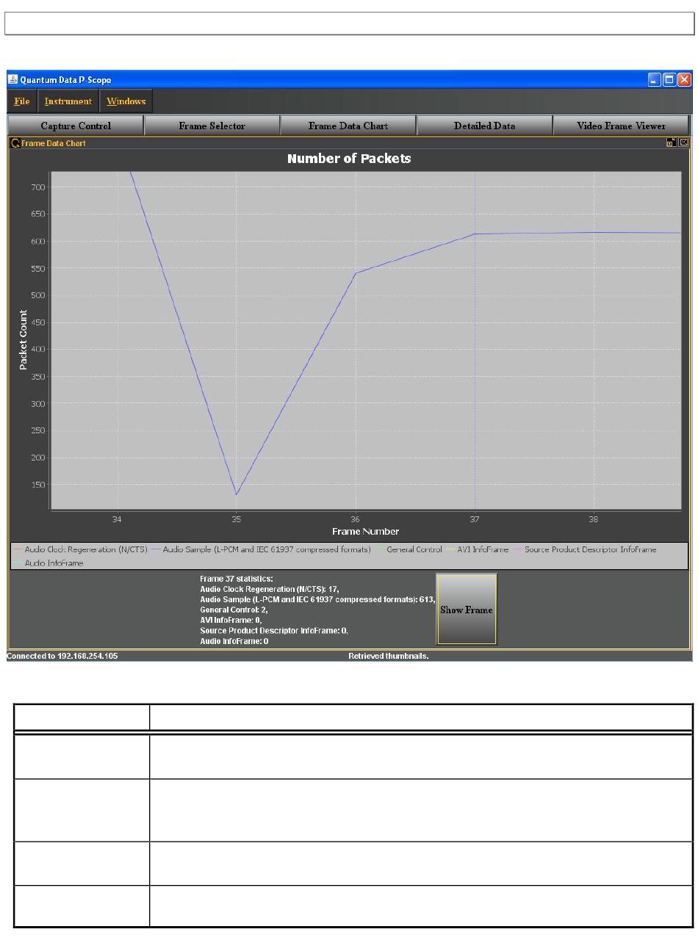The height and width of the screenshot is (943, 698).
Task: Click x-axis tick label 38
Action: [x=594, y=519]
